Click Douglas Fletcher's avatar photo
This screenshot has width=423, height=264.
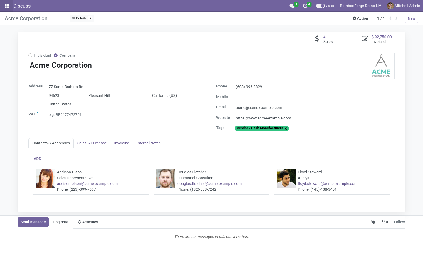click(x=166, y=179)
